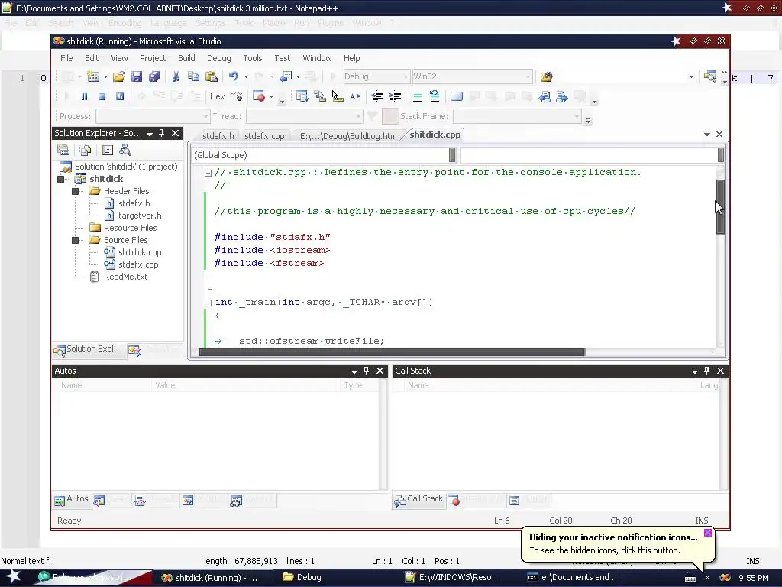Click the Name column header in Autos
This screenshot has width=782, height=587.
point(102,385)
